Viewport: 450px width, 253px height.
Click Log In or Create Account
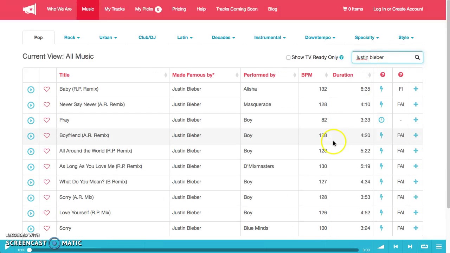pyautogui.click(x=398, y=9)
